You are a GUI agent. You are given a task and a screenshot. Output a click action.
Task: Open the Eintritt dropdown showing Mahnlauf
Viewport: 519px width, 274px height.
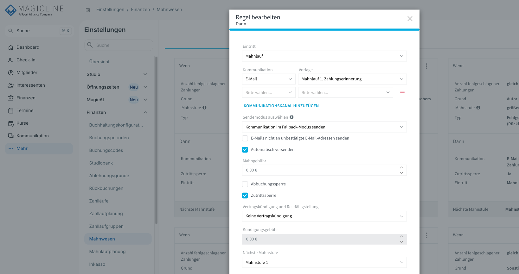click(324, 56)
